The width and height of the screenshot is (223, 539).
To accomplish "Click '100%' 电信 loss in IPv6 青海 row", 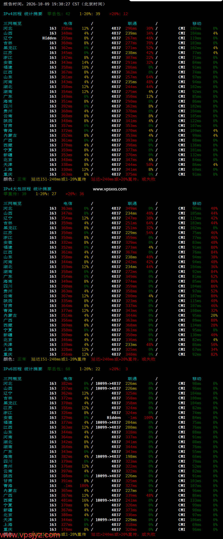I will click(x=84, y=486).
